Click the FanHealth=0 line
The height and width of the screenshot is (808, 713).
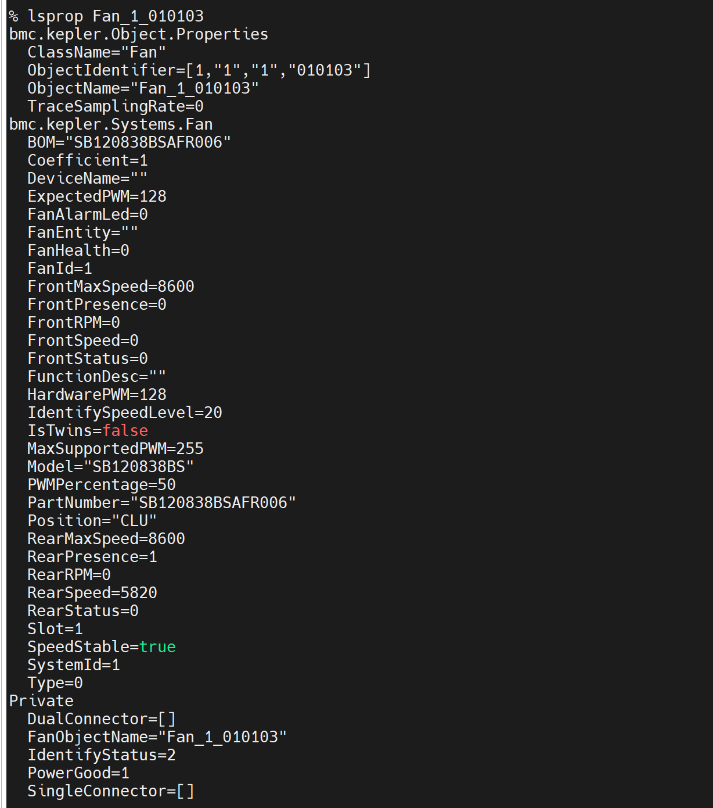pos(78,251)
